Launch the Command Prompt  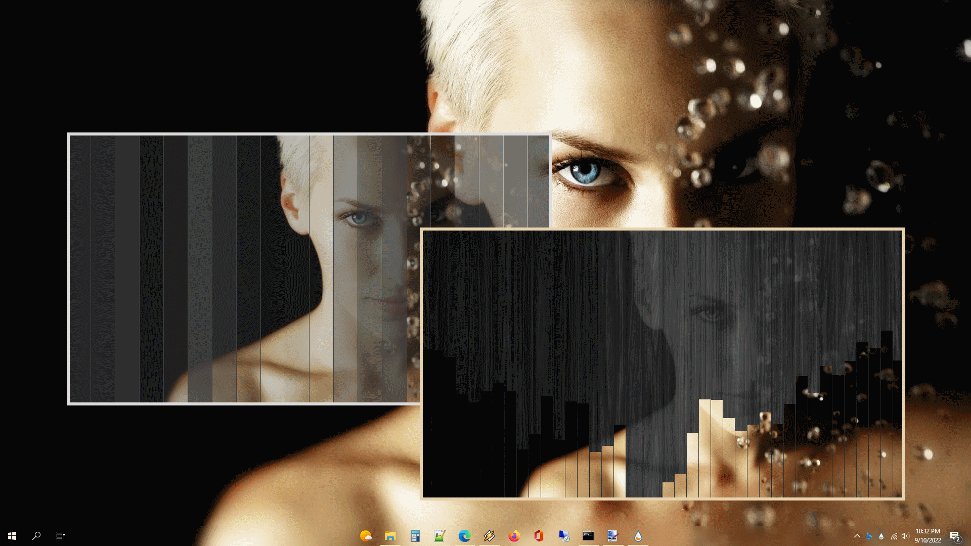588,536
